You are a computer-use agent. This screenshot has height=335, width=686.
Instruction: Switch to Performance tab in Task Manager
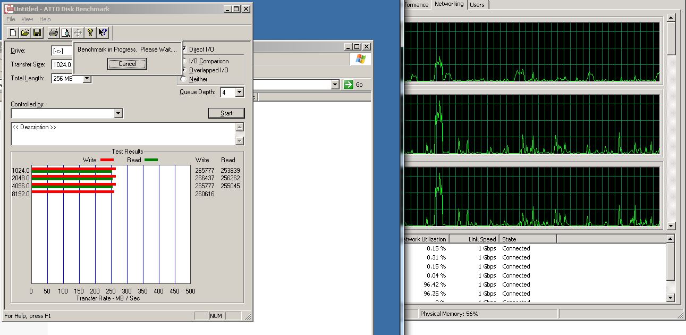pyautogui.click(x=417, y=5)
